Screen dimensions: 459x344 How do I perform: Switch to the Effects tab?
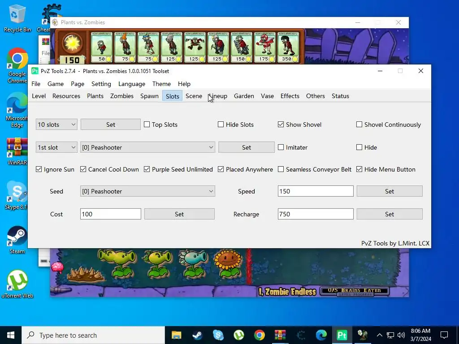(290, 96)
